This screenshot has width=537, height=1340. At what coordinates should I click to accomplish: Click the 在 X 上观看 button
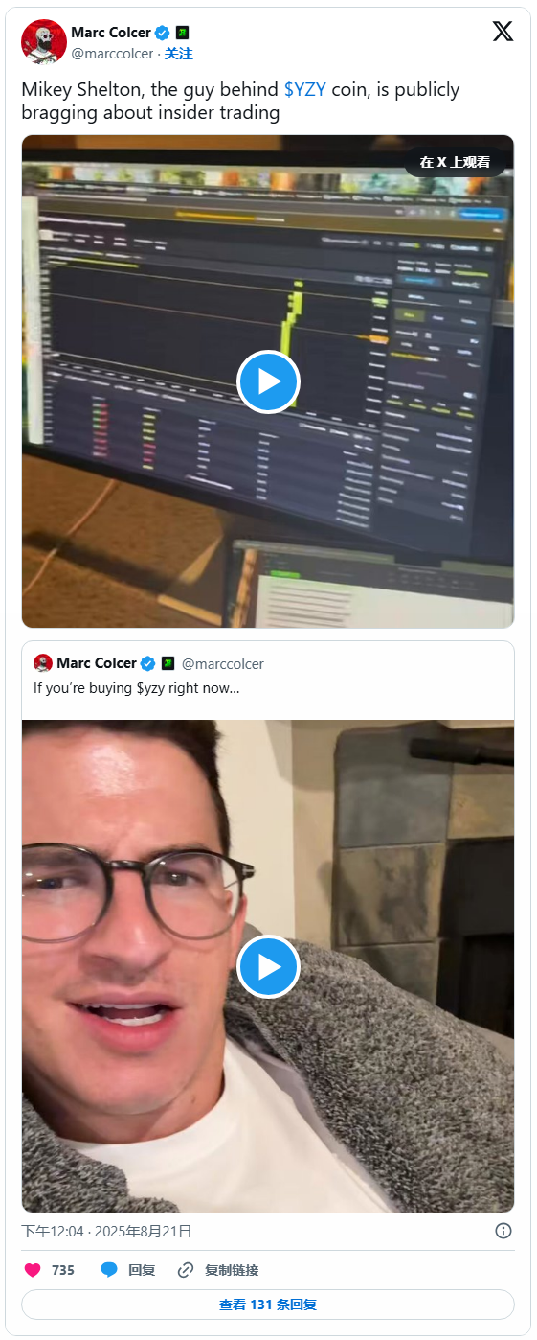455,162
